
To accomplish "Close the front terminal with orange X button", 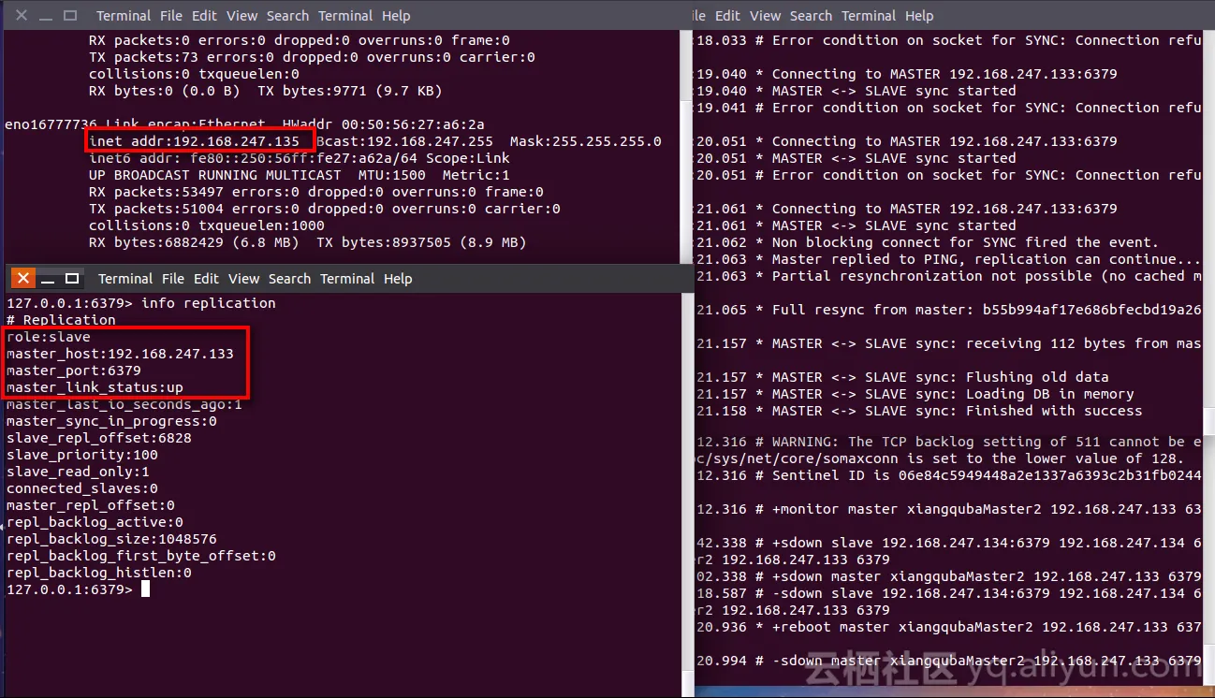I will tap(23, 278).
